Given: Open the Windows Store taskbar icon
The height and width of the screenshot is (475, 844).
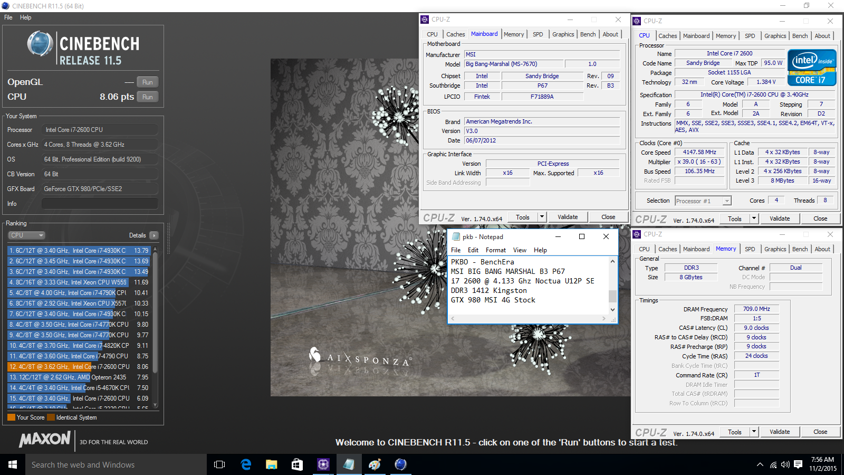Looking at the screenshot, I should point(298,464).
